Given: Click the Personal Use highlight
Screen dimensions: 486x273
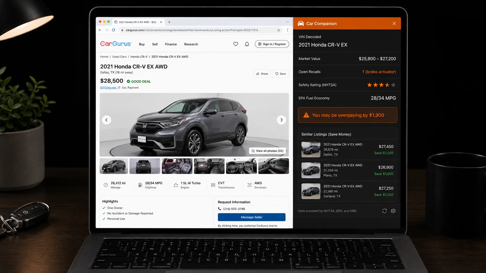Looking at the screenshot, I should pos(116,219).
